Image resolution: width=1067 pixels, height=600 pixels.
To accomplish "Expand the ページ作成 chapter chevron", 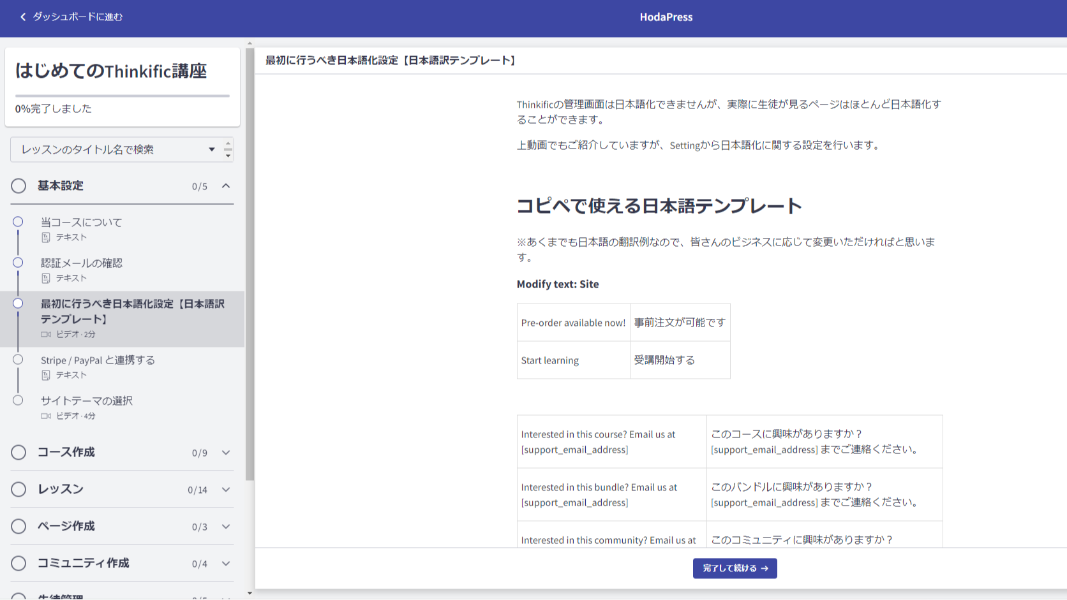I will [x=226, y=526].
